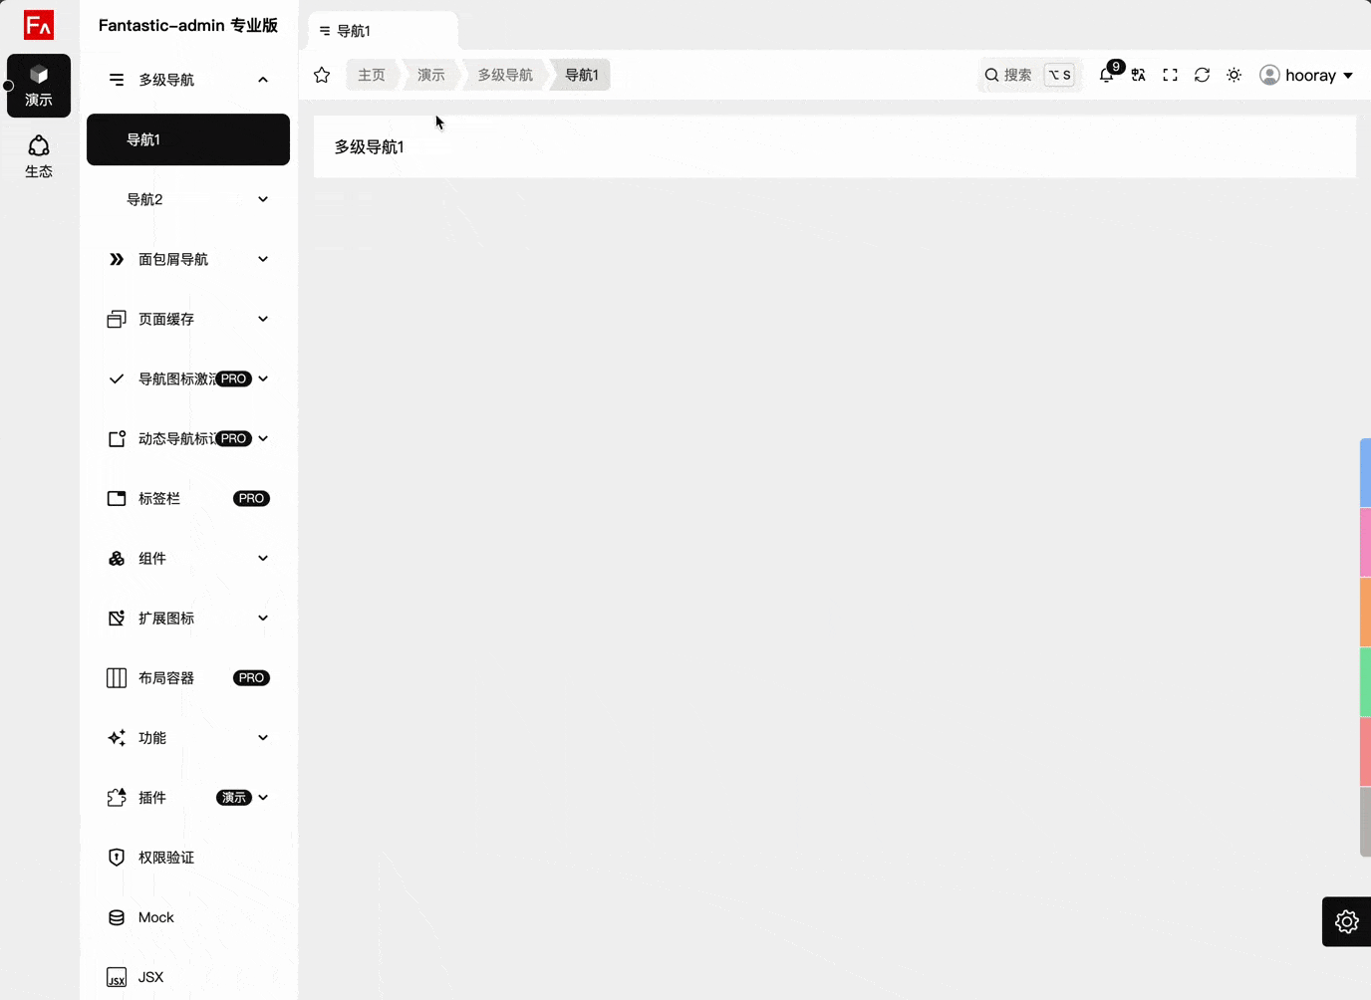This screenshot has width=1371, height=1000.
Task: Toggle the light/dark theme sun icon
Action: tap(1234, 75)
